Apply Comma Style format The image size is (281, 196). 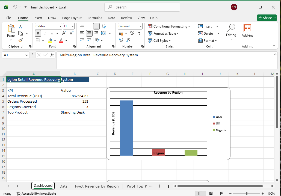[x=139, y=33]
